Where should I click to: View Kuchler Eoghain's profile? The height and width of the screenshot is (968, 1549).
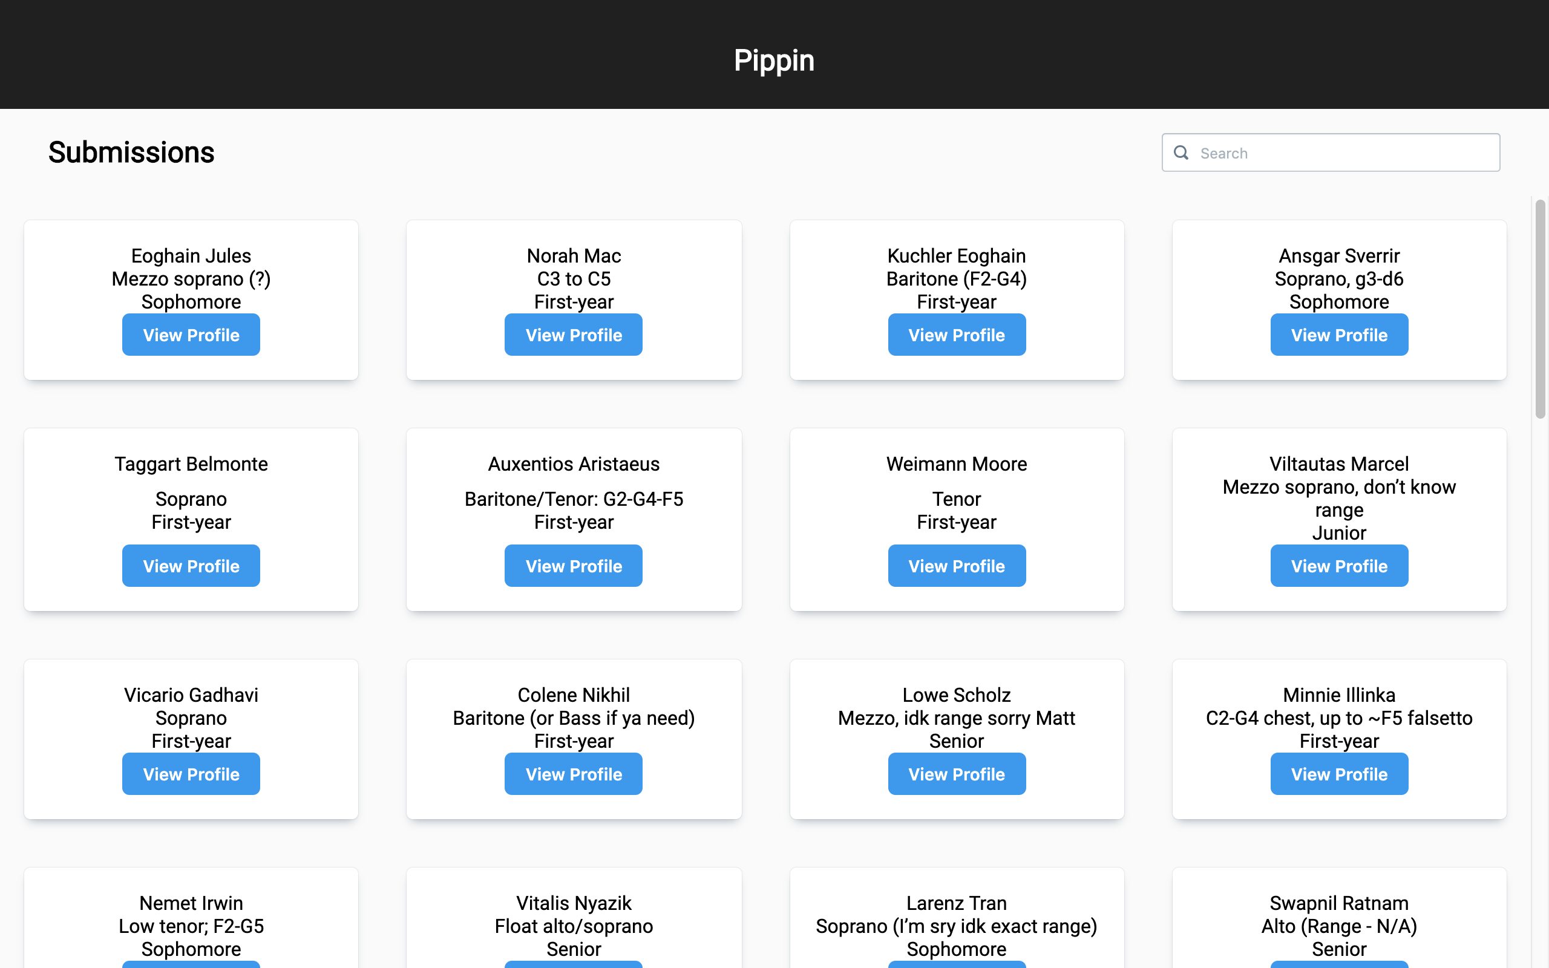956,335
